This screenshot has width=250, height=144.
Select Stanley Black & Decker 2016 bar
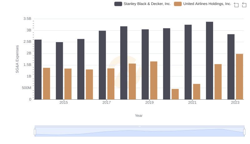[x=81, y=69]
